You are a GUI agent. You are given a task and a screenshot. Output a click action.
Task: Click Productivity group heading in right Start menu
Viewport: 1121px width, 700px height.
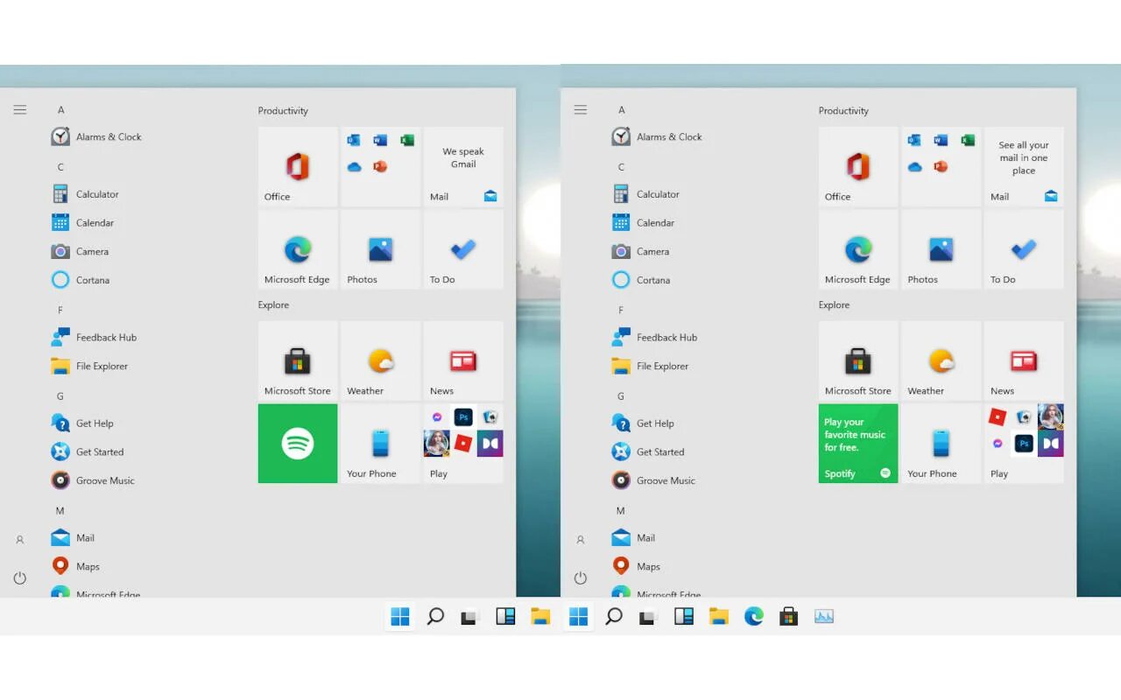coord(843,111)
